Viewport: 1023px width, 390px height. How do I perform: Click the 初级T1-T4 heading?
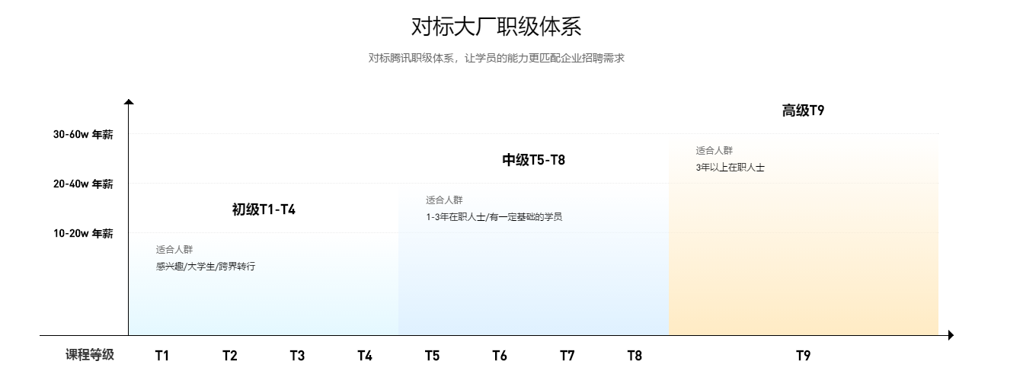[264, 210]
